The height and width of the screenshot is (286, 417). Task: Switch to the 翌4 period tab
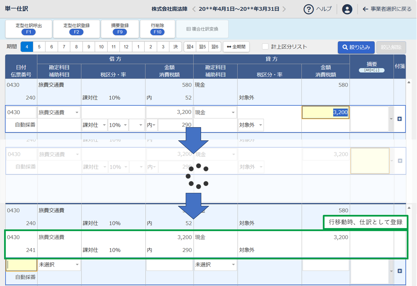pos(190,47)
